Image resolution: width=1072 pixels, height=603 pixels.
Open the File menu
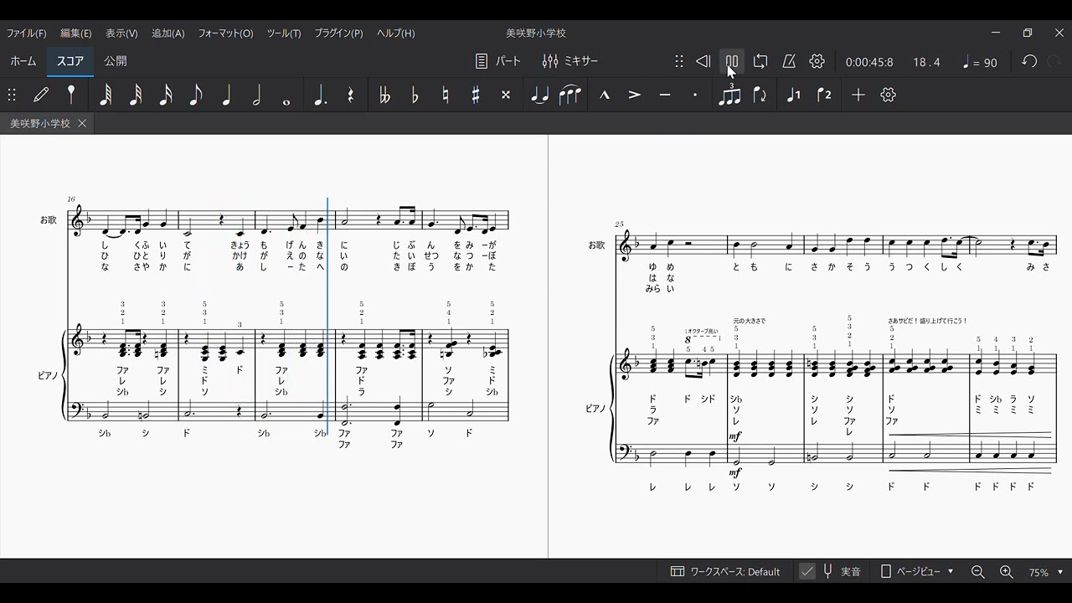(27, 33)
